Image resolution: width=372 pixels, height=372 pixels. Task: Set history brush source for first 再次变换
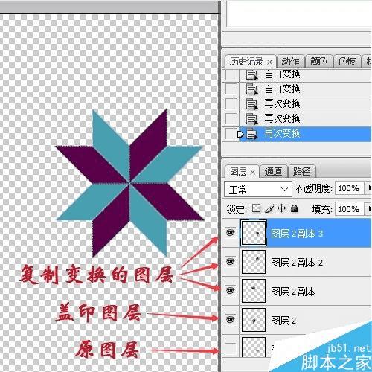pos(231,104)
